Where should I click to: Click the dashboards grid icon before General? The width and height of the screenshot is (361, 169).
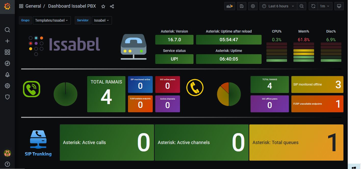pyautogui.click(x=21, y=6)
